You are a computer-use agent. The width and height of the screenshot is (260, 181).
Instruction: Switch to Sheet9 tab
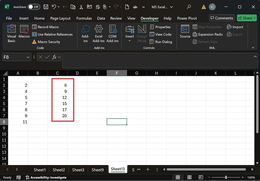(97, 170)
